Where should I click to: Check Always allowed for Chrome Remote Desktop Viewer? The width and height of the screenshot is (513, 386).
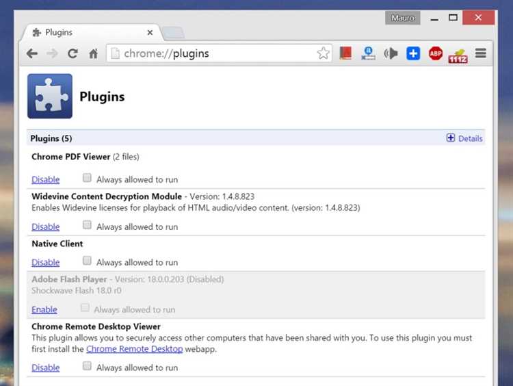[x=87, y=365]
